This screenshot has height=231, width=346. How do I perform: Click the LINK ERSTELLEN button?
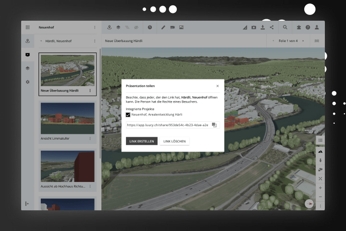(142, 141)
